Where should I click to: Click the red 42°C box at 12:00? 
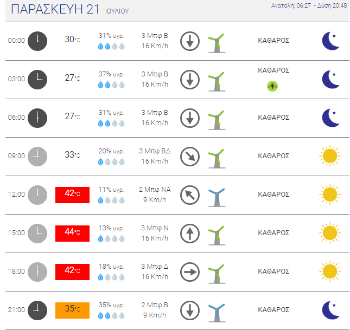(x=72, y=195)
